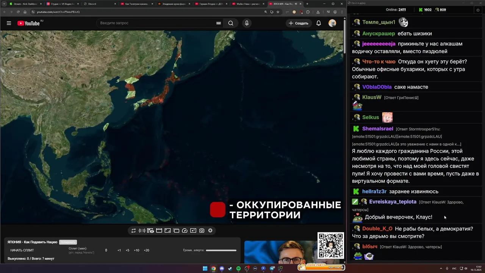Open chat window settings gear
485x273 pixels.
click(478, 10)
